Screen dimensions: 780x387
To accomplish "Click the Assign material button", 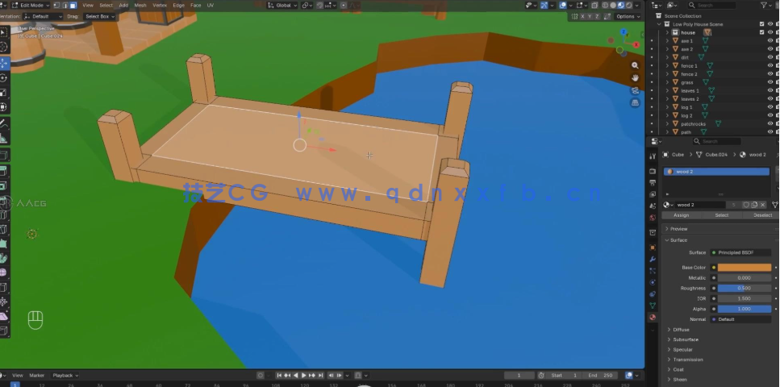I will tap(681, 215).
